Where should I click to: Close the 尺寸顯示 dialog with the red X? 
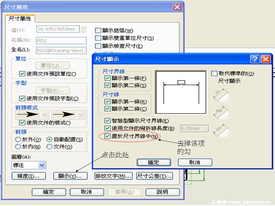pyautogui.click(x=266, y=59)
